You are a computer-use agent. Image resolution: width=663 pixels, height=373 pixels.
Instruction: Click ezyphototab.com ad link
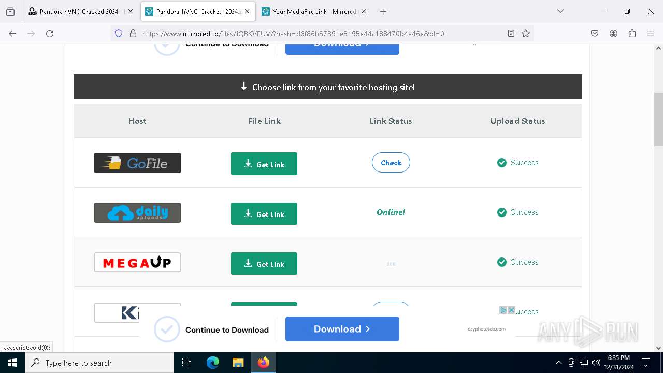pyautogui.click(x=486, y=329)
